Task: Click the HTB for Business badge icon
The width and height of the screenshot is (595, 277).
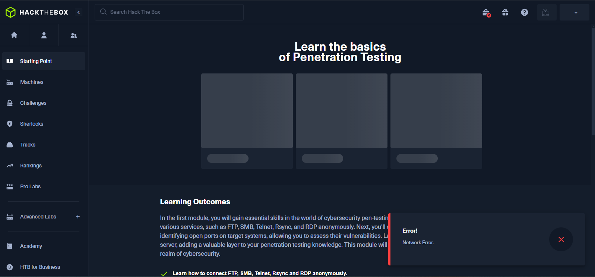Action: [x=10, y=267]
